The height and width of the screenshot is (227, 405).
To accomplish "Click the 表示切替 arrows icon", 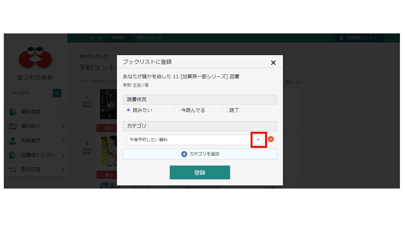I will [13, 170].
